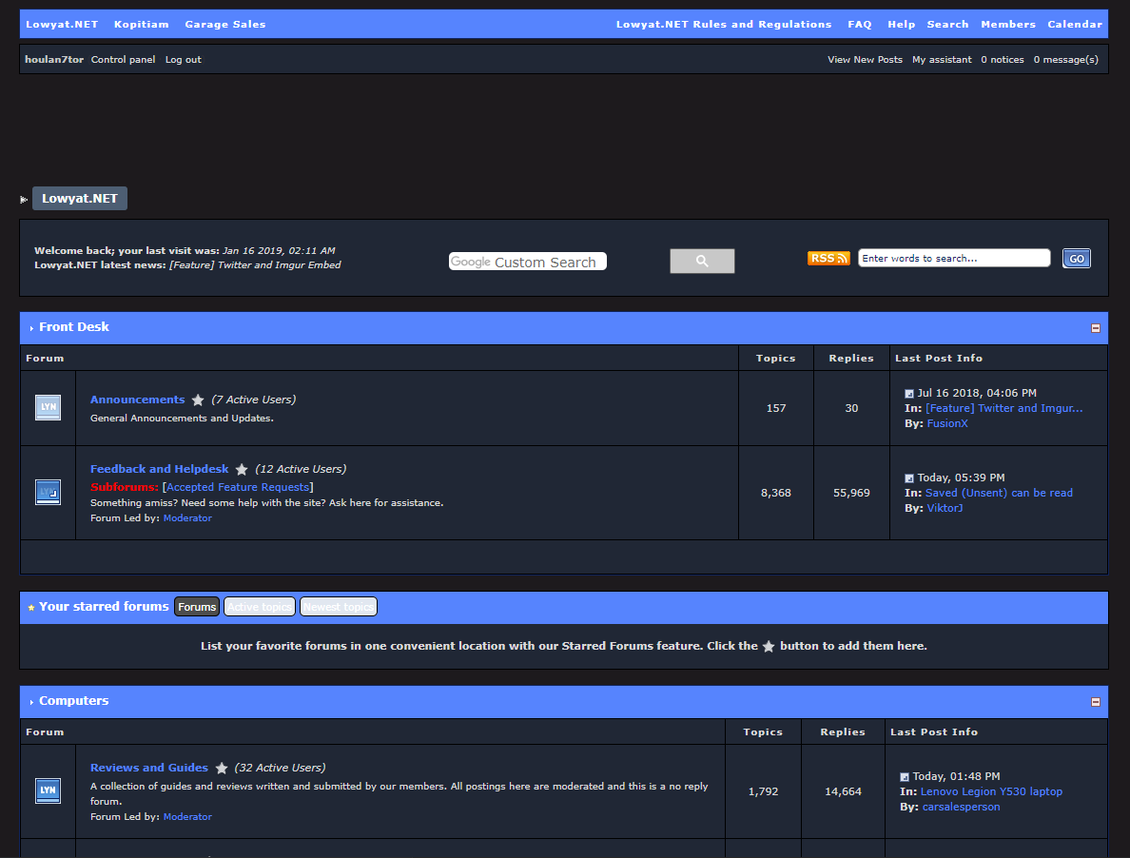Open carsalesperson user profile

pos(962,807)
